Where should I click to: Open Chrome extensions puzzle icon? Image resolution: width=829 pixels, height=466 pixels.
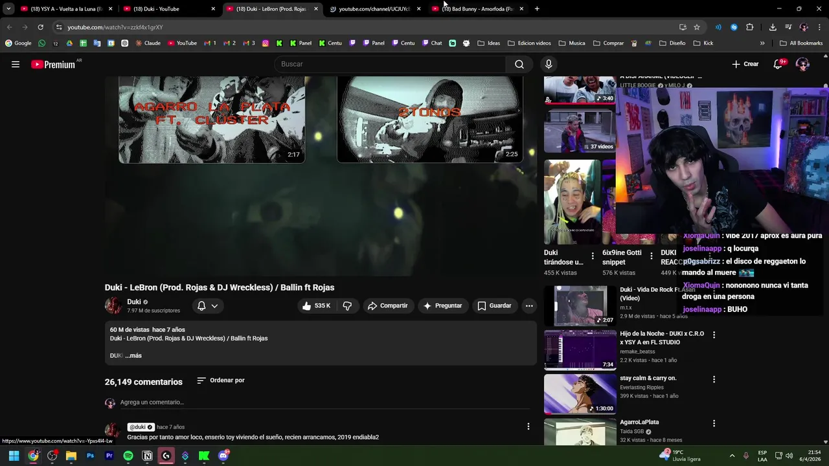point(750,27)
